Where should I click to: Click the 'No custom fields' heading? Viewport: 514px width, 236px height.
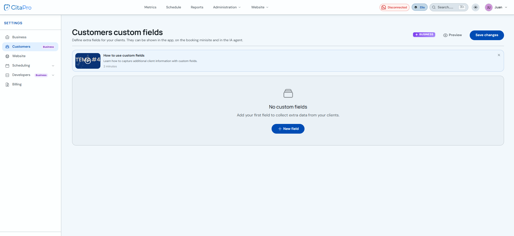[x=288, y=107]
